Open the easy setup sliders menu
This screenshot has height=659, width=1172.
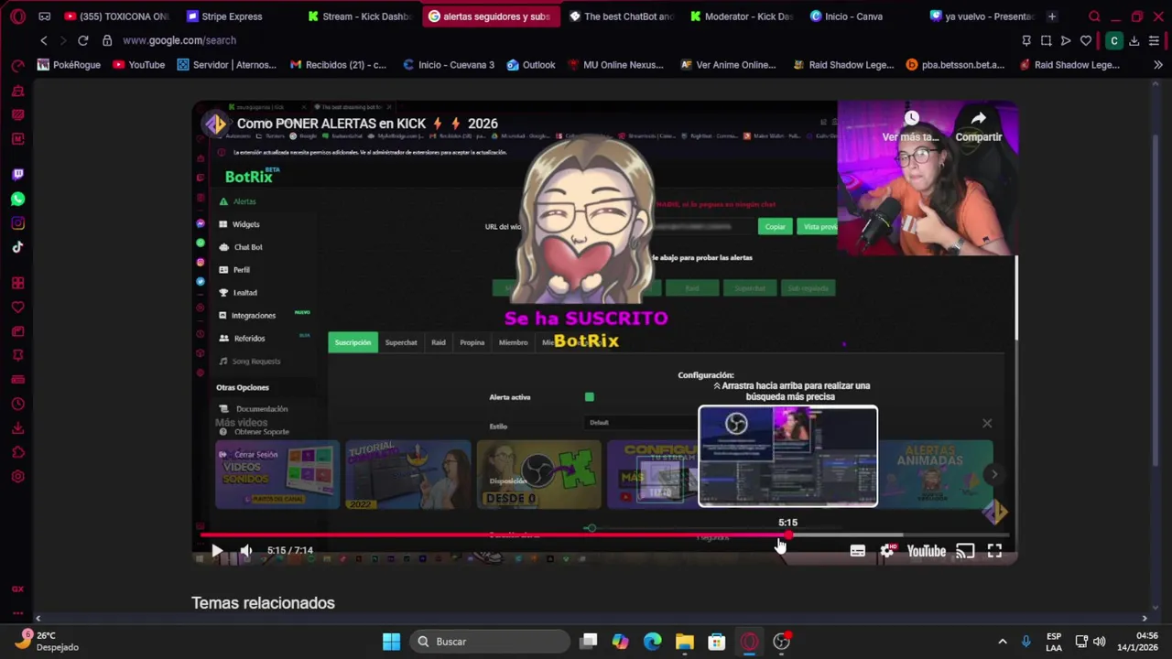coord(1154,40)
